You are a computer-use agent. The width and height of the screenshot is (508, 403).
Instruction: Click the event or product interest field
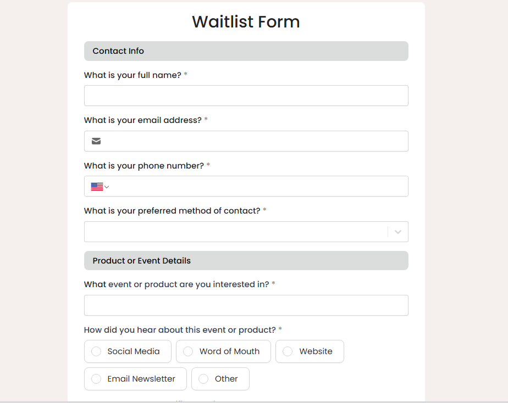point(246,305)
